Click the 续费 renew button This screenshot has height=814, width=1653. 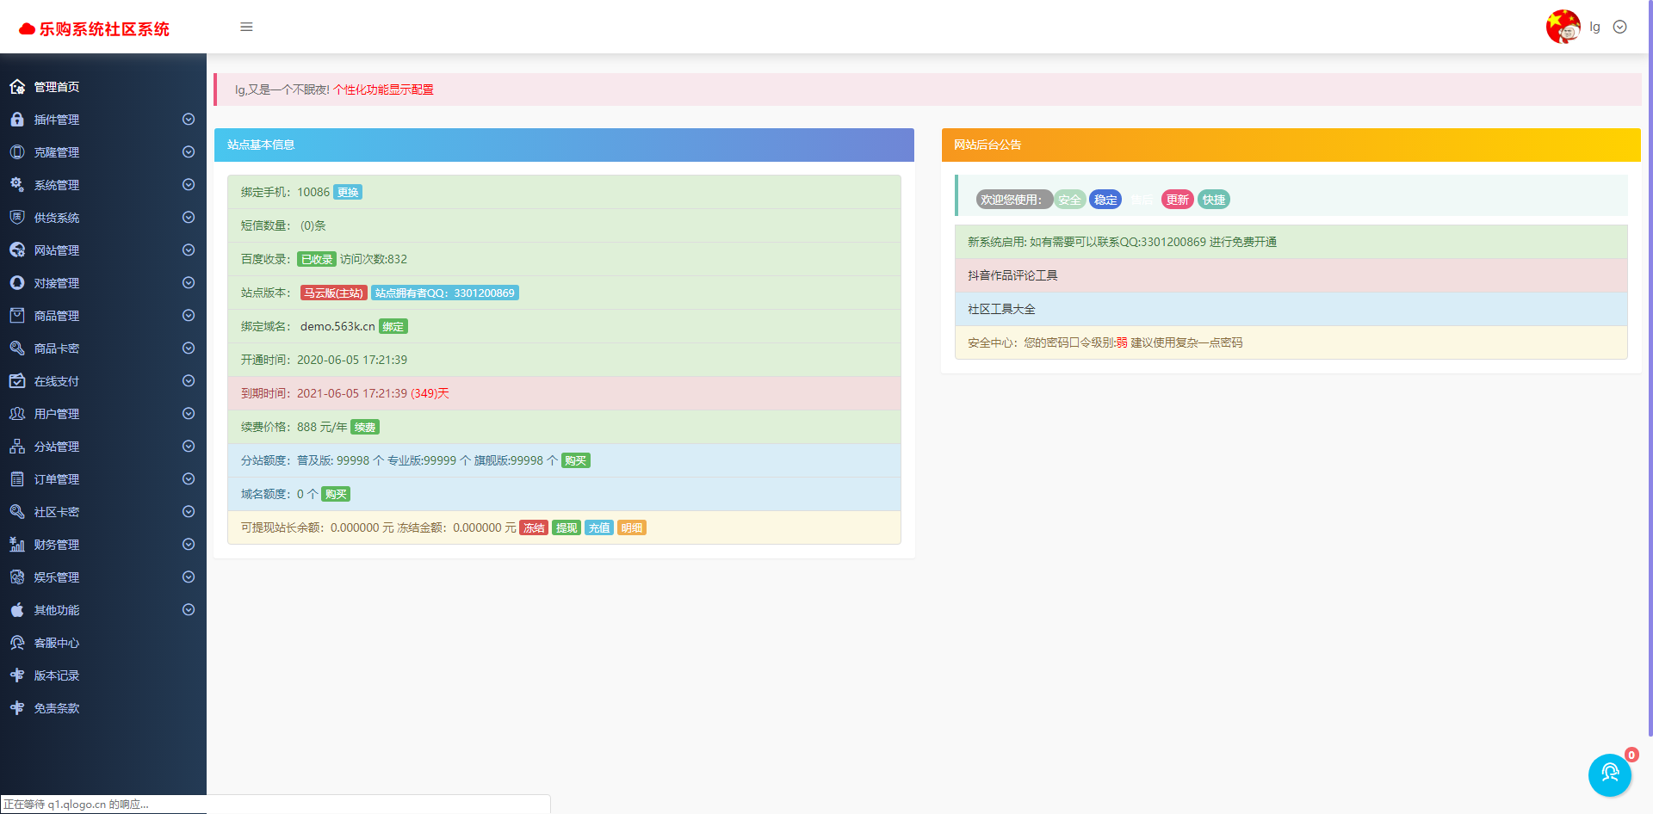(x=365, y=428)
